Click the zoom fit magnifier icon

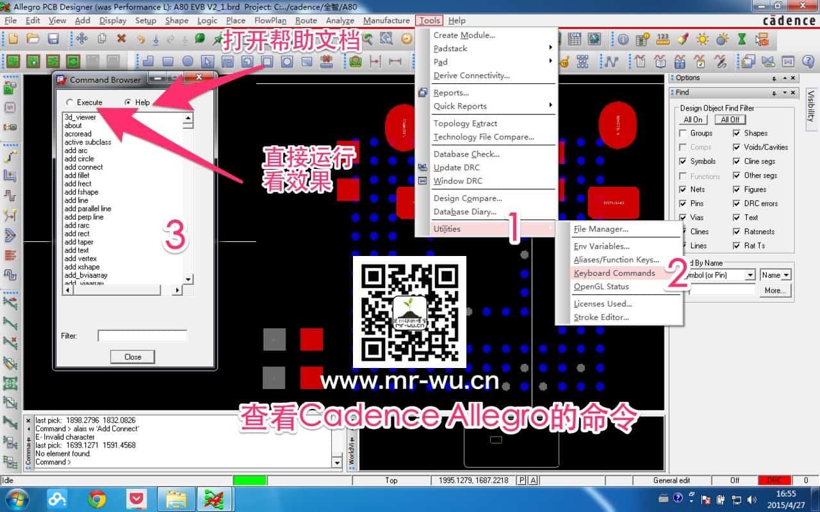coord(386,39)
